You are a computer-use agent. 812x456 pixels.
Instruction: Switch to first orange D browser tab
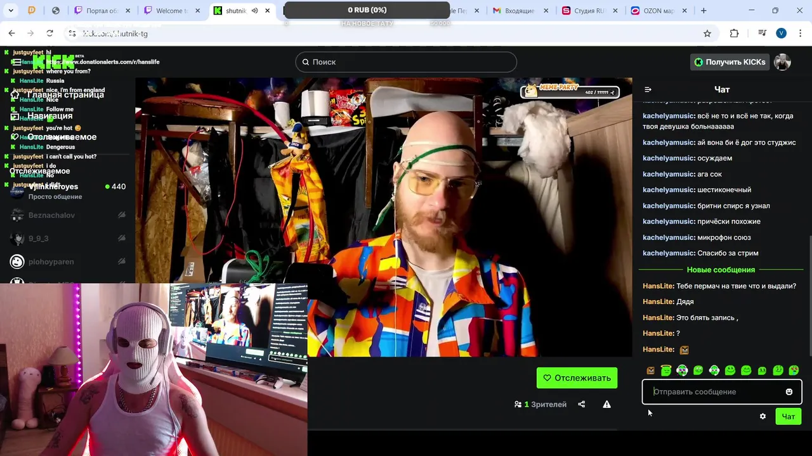point(32,11)
